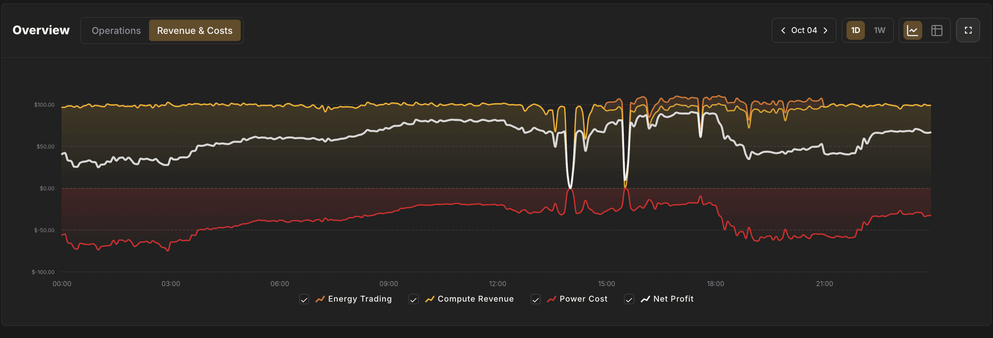Switch to line chart view

point(913,31)
